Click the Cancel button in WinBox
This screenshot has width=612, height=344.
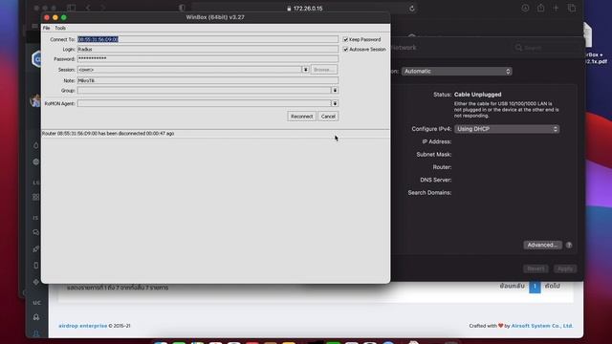(328, 117)
